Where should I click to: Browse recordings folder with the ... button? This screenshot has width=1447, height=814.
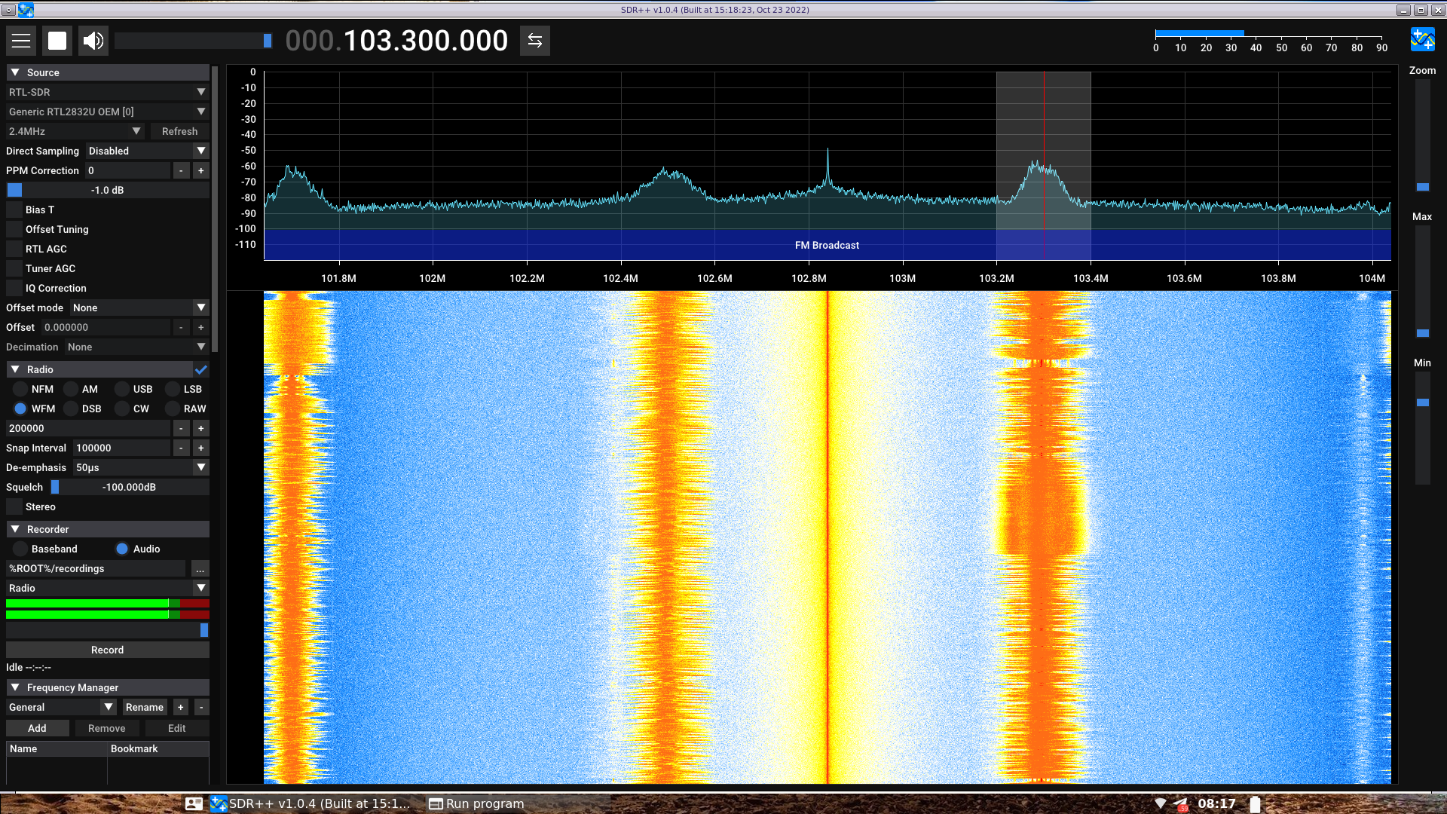pyautogui.click(x=200, y=569)
